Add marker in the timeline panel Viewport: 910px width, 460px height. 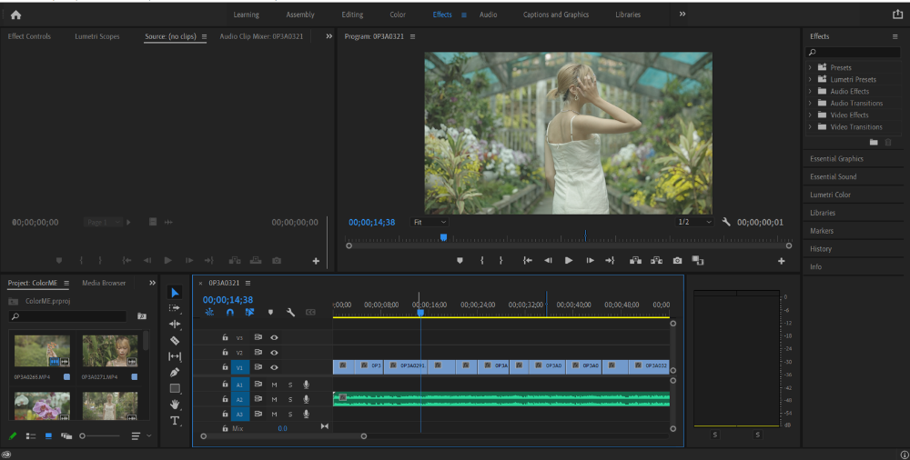(x=270, y=312)
